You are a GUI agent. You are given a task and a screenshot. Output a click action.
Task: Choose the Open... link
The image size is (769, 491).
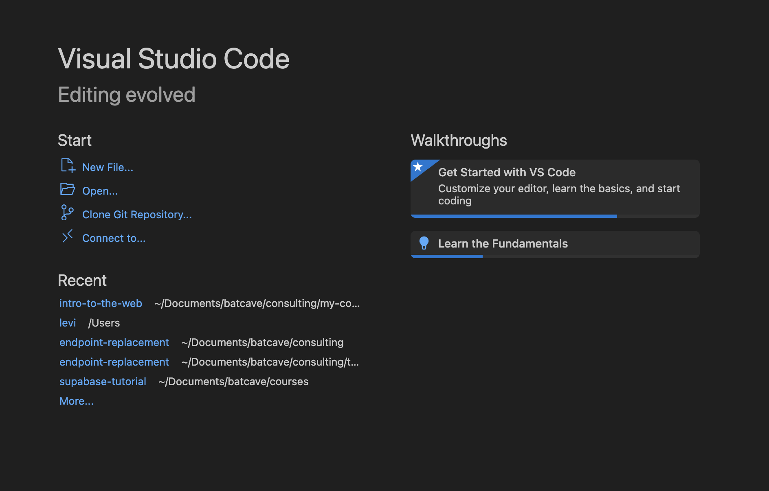100,191
